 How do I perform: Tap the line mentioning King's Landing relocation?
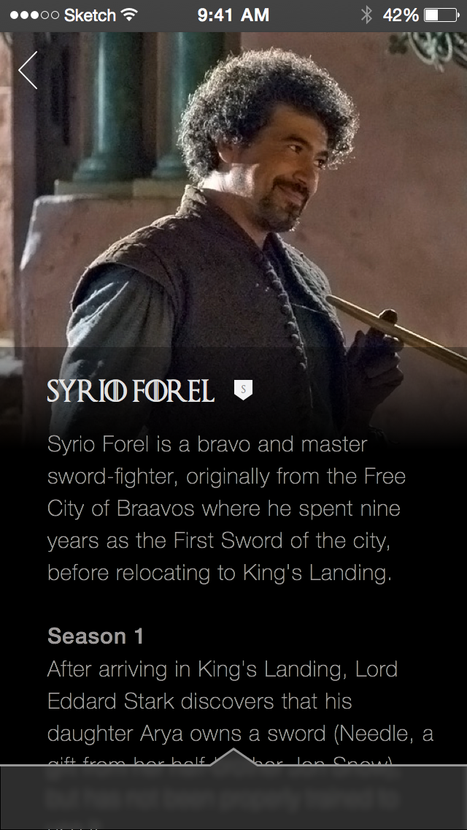tap(220, 574)
